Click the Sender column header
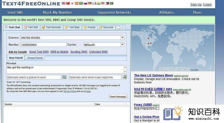 click(x=48, y=104)
